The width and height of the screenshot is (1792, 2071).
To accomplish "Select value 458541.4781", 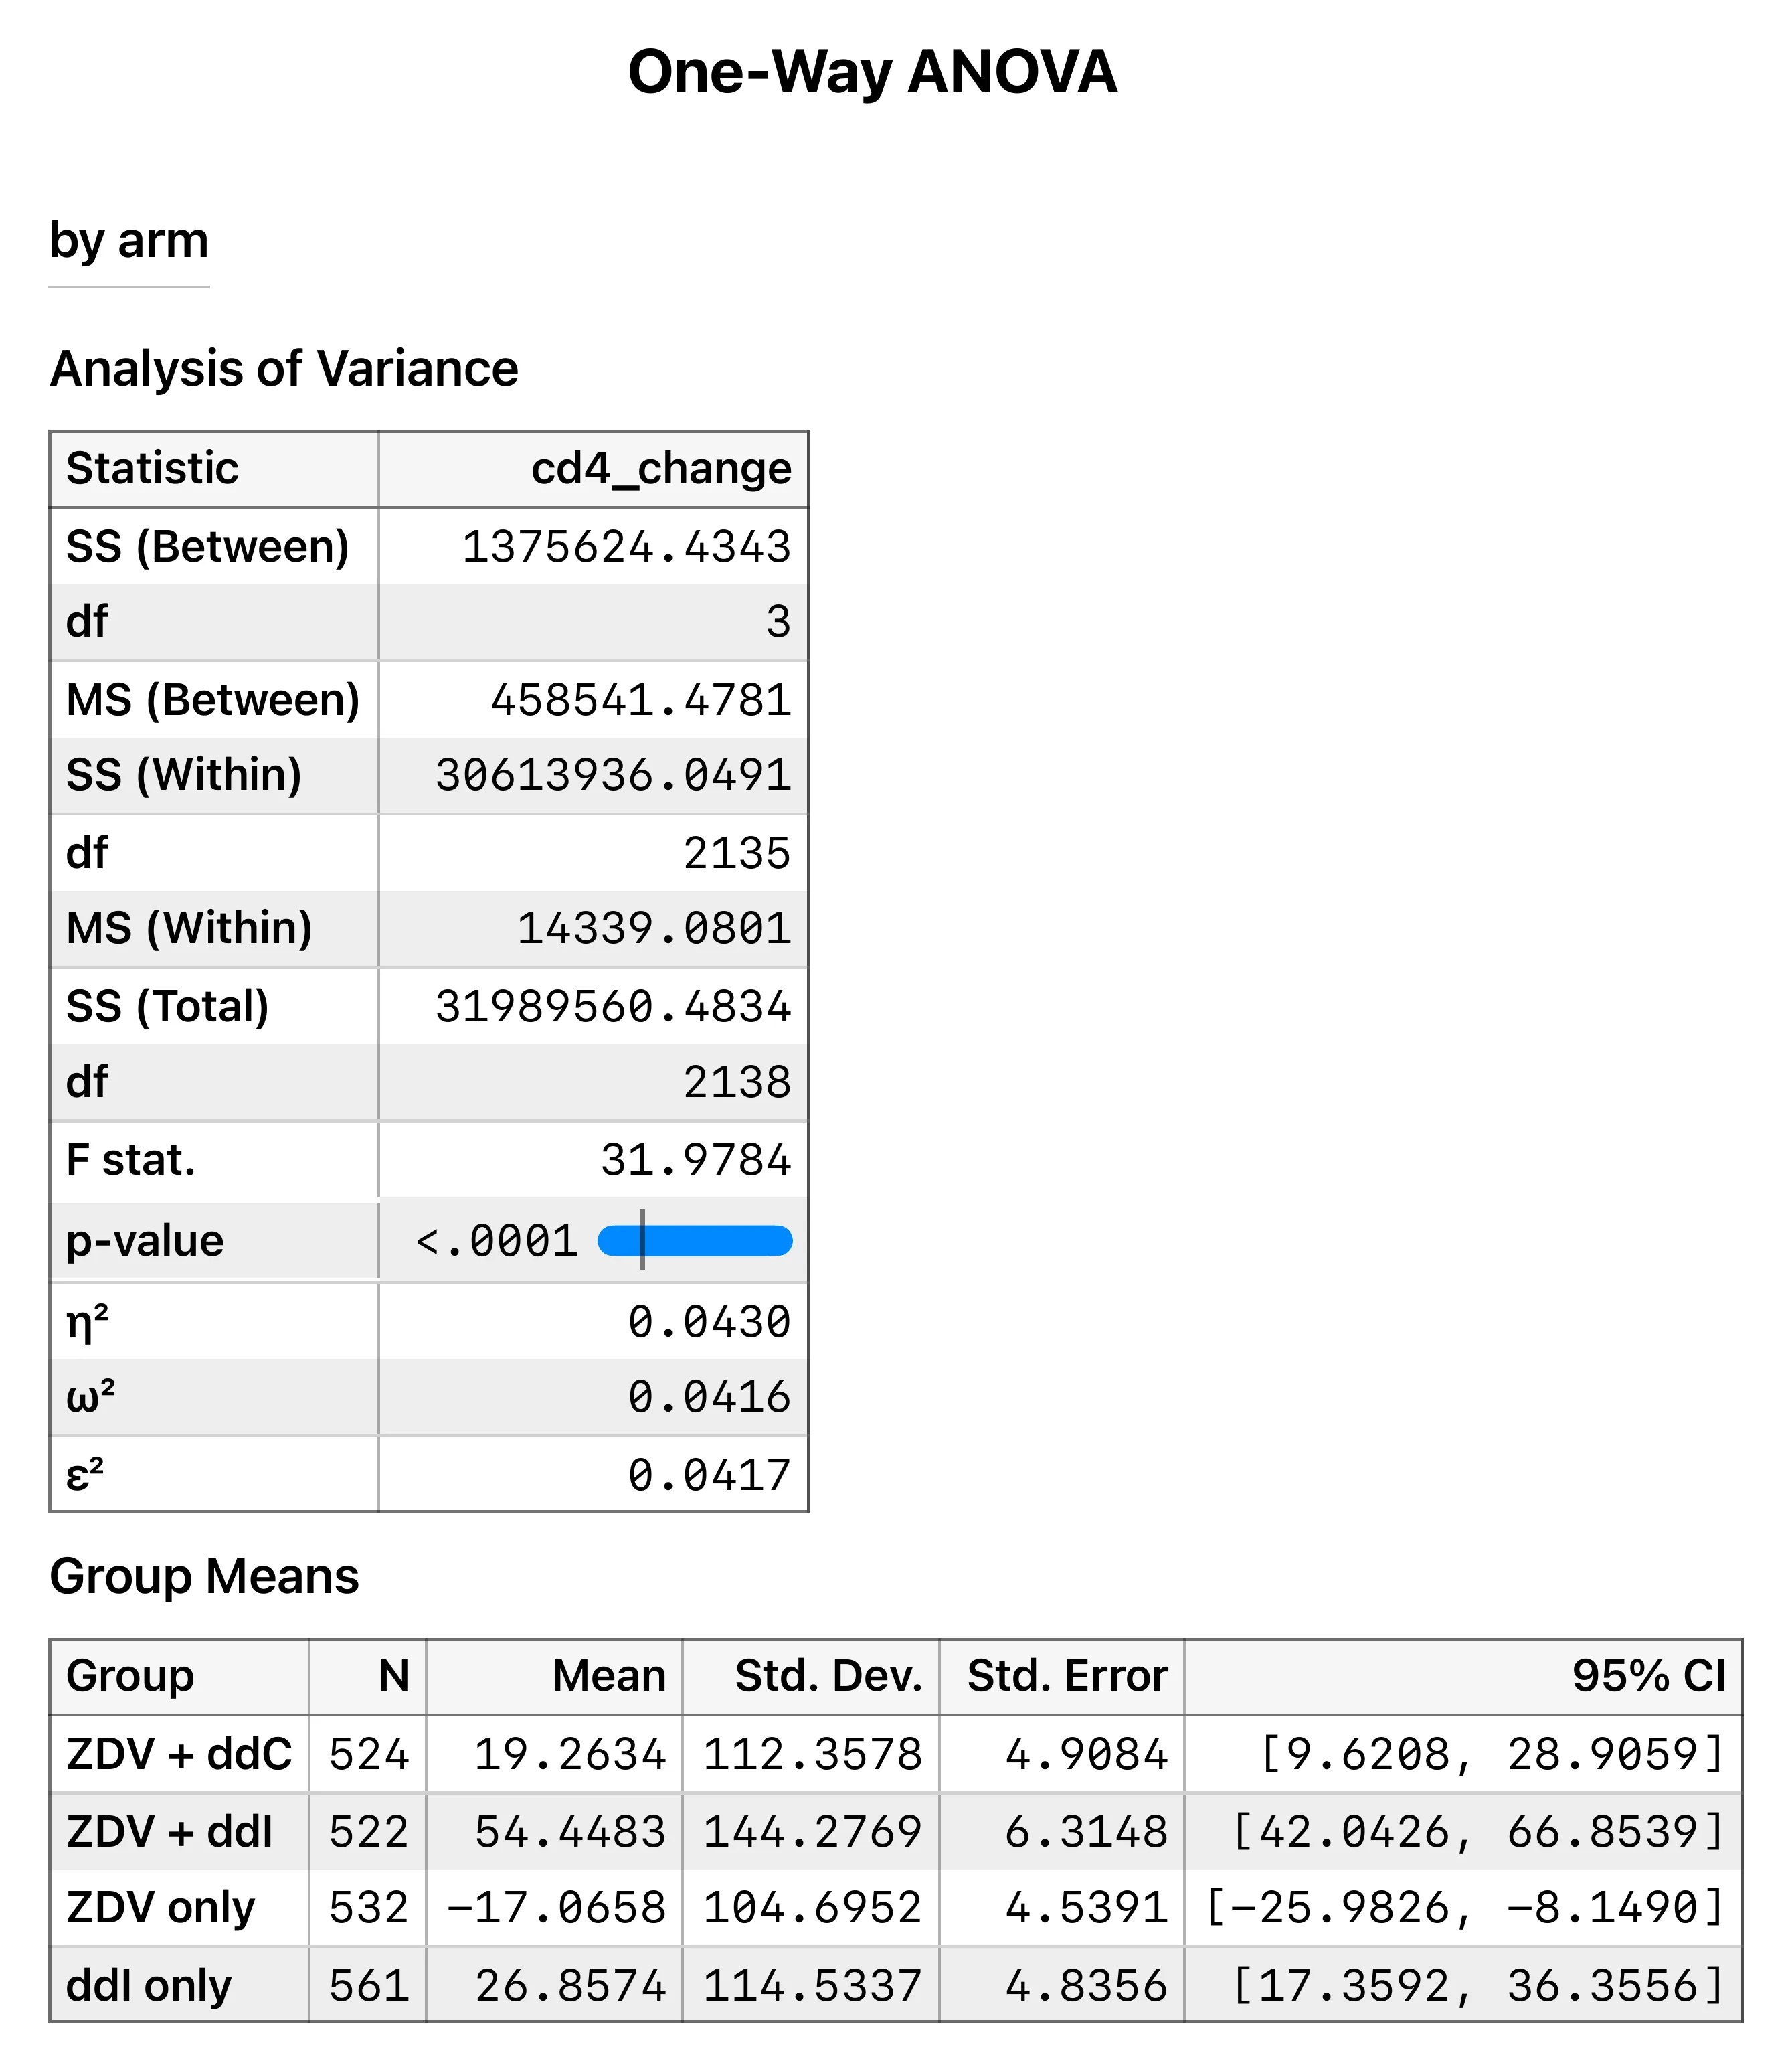I will click(640, 700).
